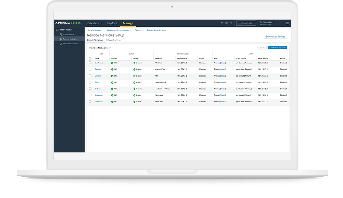This screenshot has height=198, width=343.
Task: Click the notifications bell icon
Action: tap(231, 23)
